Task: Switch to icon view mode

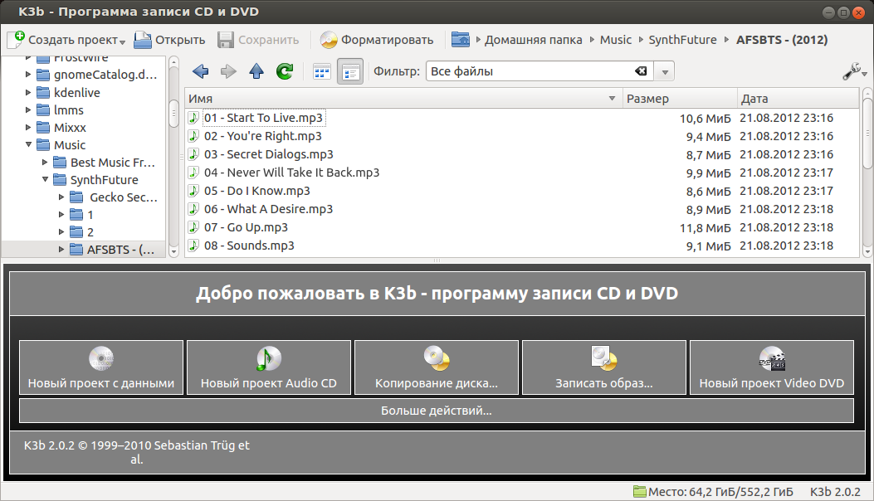Action: [321, 71]
